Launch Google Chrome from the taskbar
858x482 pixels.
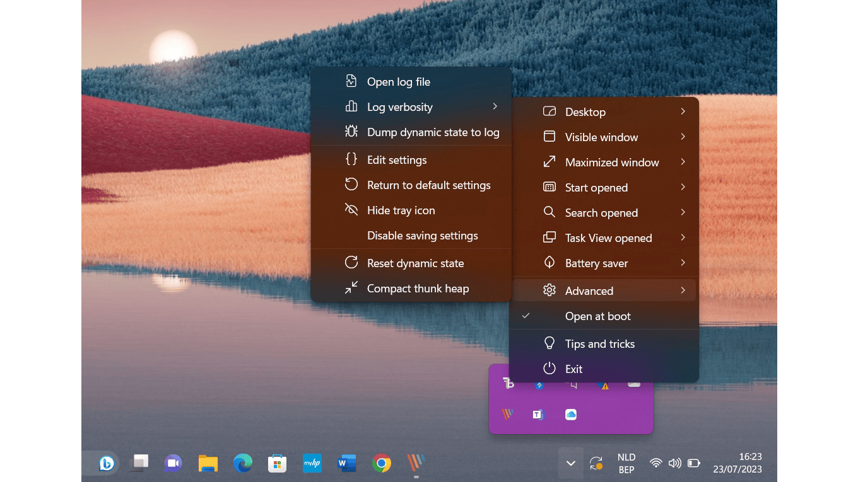[381, 464]
